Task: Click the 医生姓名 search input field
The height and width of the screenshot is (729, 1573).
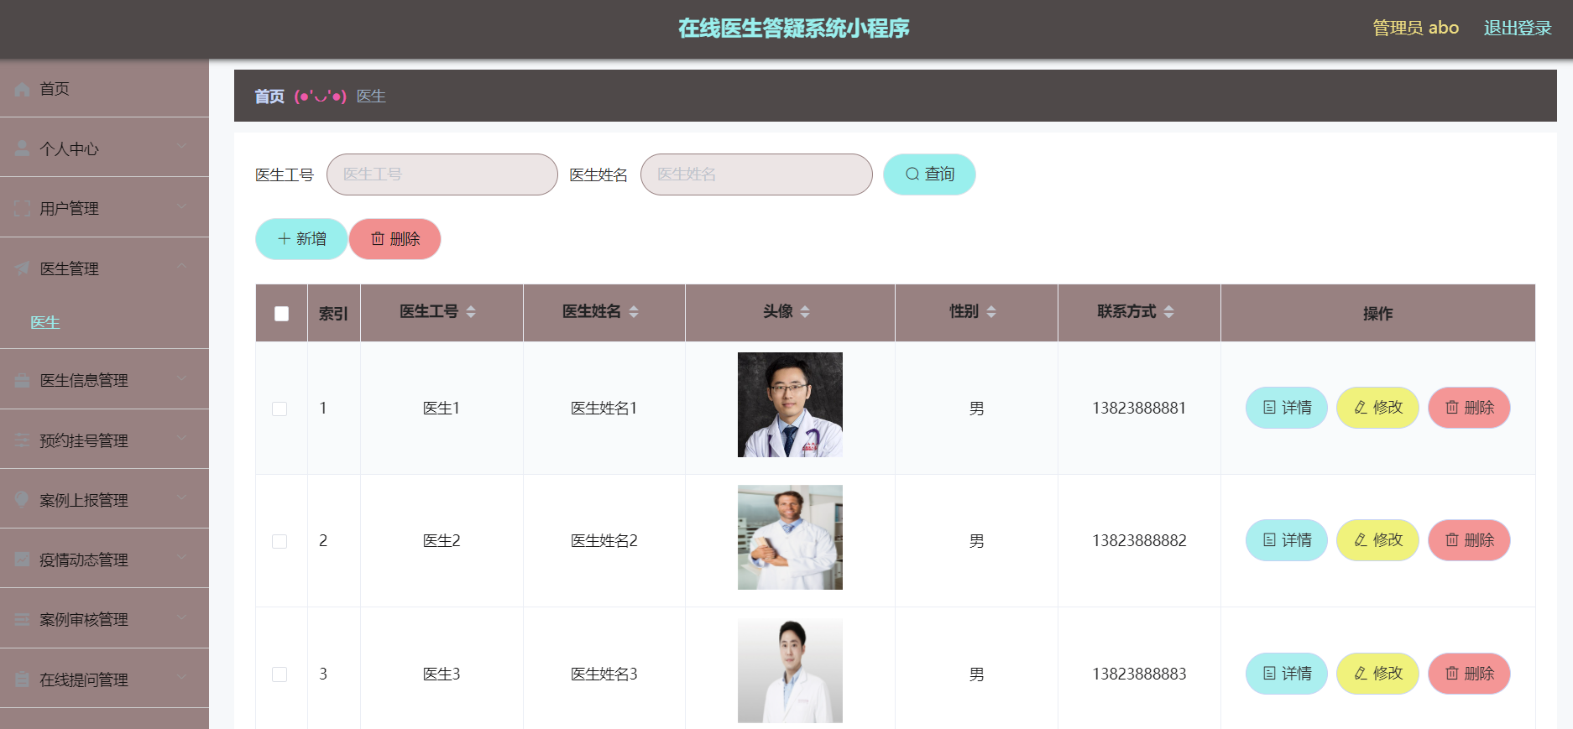Action: pyautogui.click(x=756, y=174)
